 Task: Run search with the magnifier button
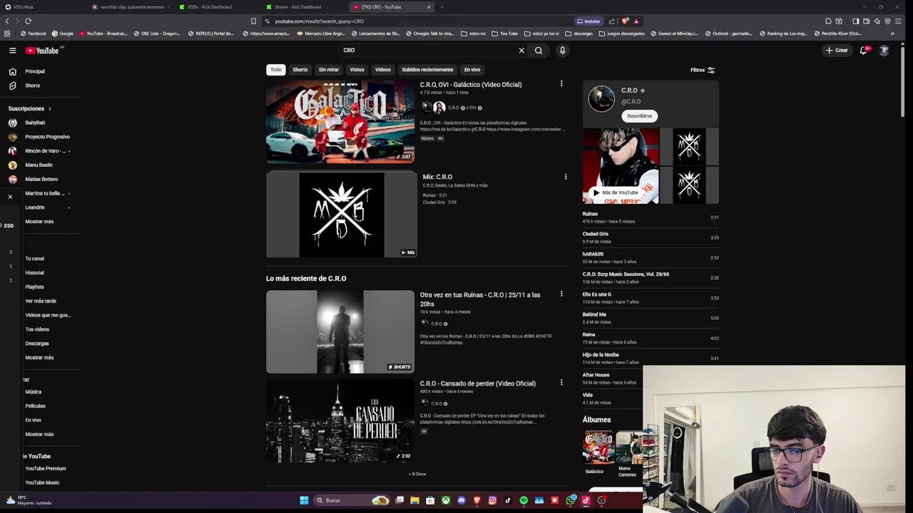click(539, 51)
